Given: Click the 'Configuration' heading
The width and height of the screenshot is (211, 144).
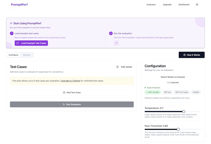Looking at the screenshot, I should [x=155, y=66].
